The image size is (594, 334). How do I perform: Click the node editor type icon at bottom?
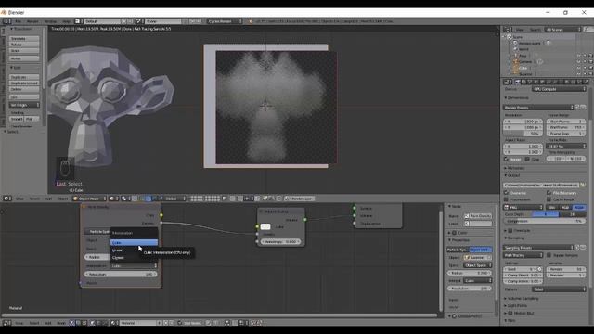tap(6, 323)
